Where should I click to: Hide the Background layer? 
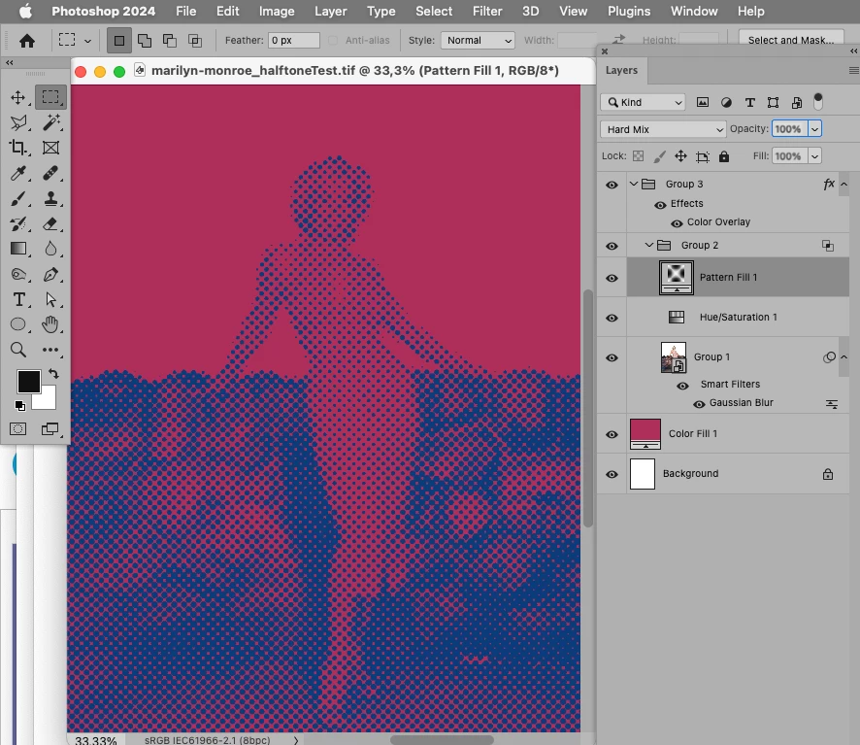coord(612,474)
